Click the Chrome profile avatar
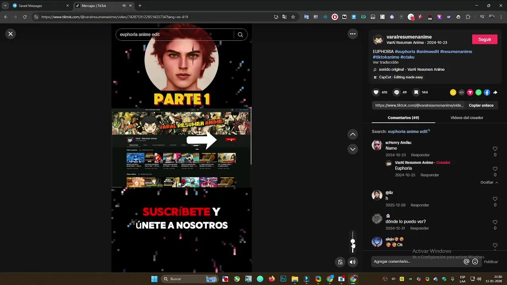 492,17
